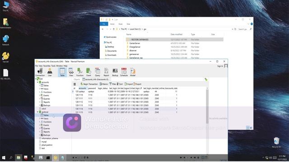Click the vertical scrollbar in Navicat data grid
The image size is (289, 162).
tap(207, 107)
